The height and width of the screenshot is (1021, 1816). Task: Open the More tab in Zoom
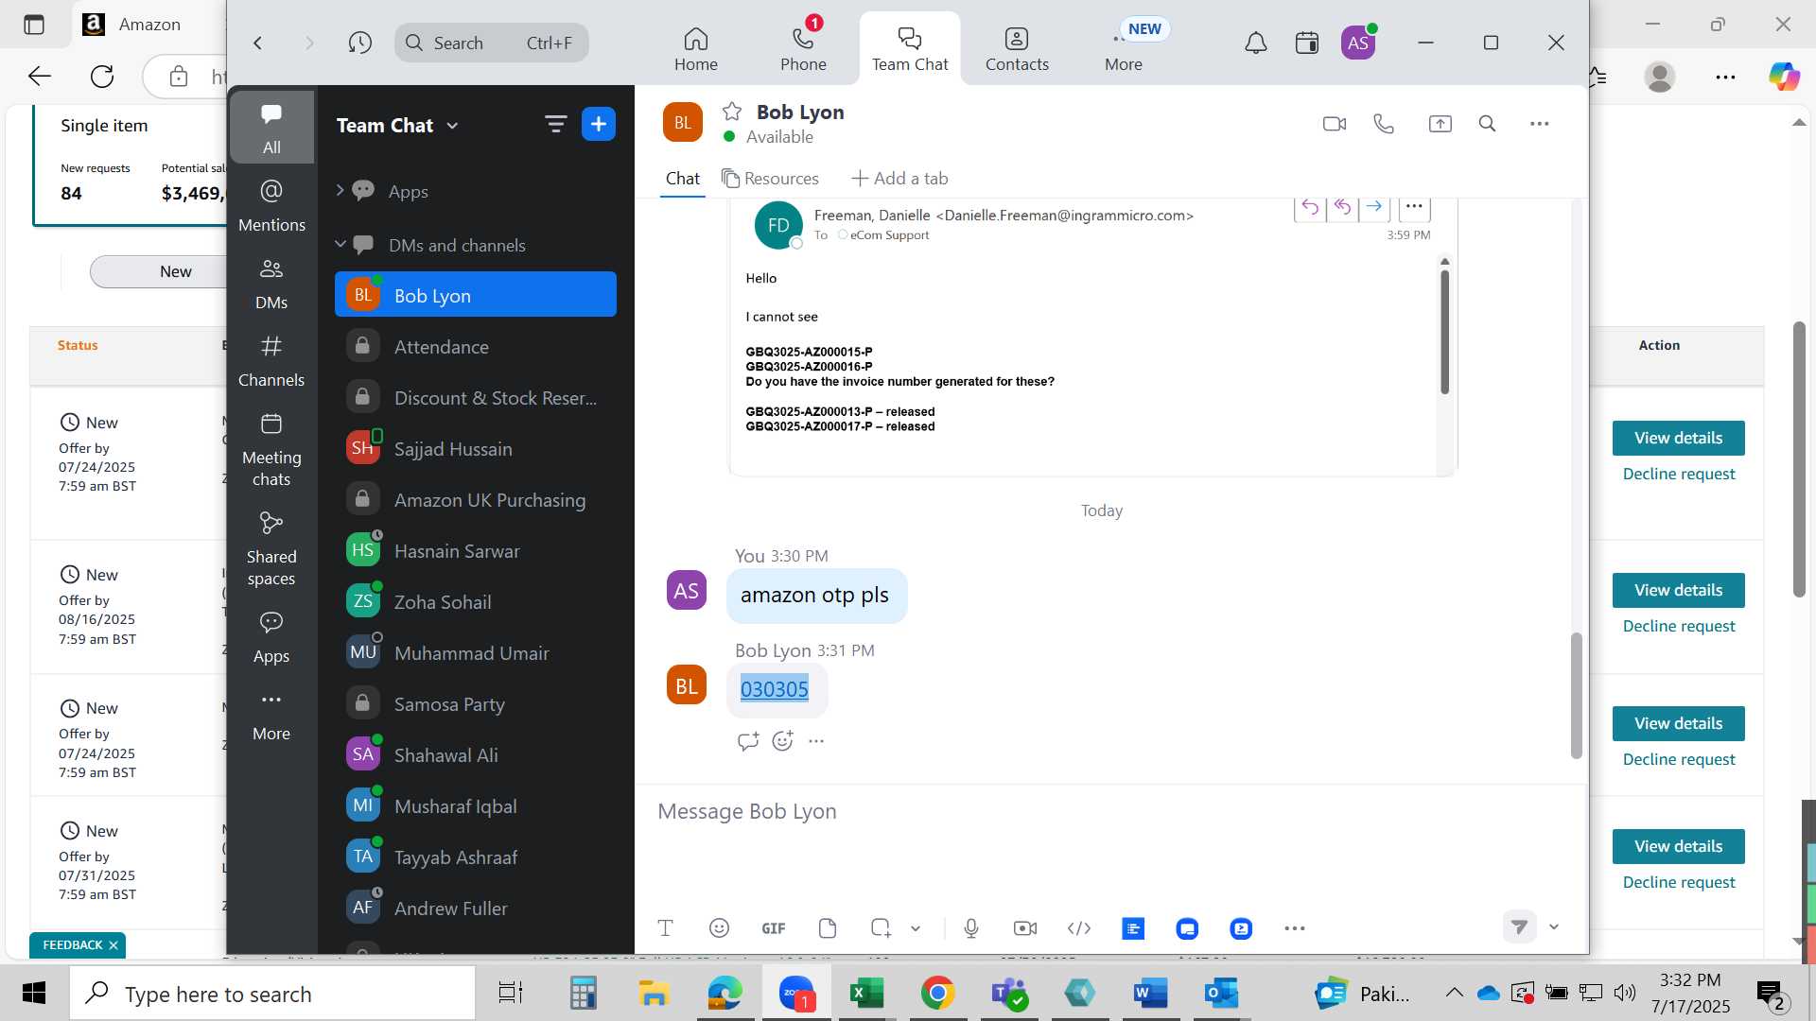pos(1124,49)
